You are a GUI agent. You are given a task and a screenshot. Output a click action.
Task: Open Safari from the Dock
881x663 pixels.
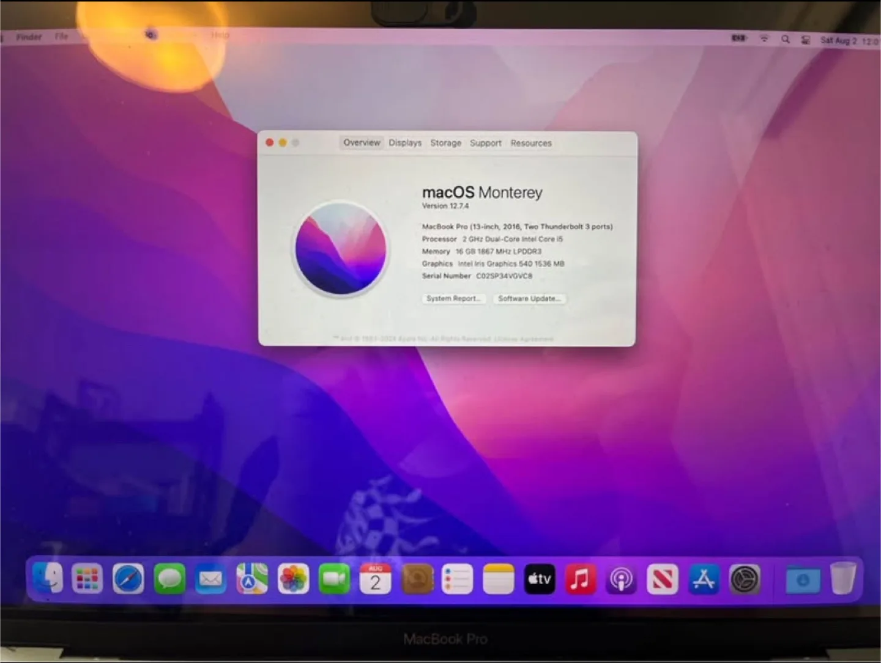[127, 579]
